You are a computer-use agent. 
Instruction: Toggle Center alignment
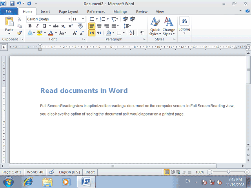coord(99,26)
